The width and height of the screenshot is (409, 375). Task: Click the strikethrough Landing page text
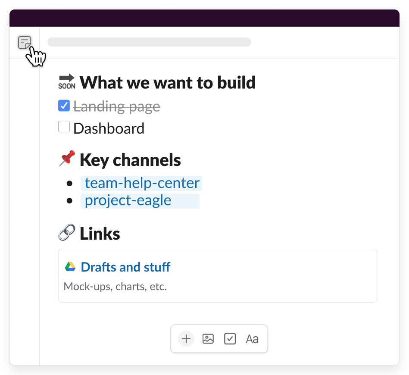[x=117, y=106]
